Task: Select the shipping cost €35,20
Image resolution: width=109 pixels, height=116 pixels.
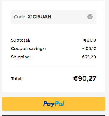Action: (x=89, y=57)
